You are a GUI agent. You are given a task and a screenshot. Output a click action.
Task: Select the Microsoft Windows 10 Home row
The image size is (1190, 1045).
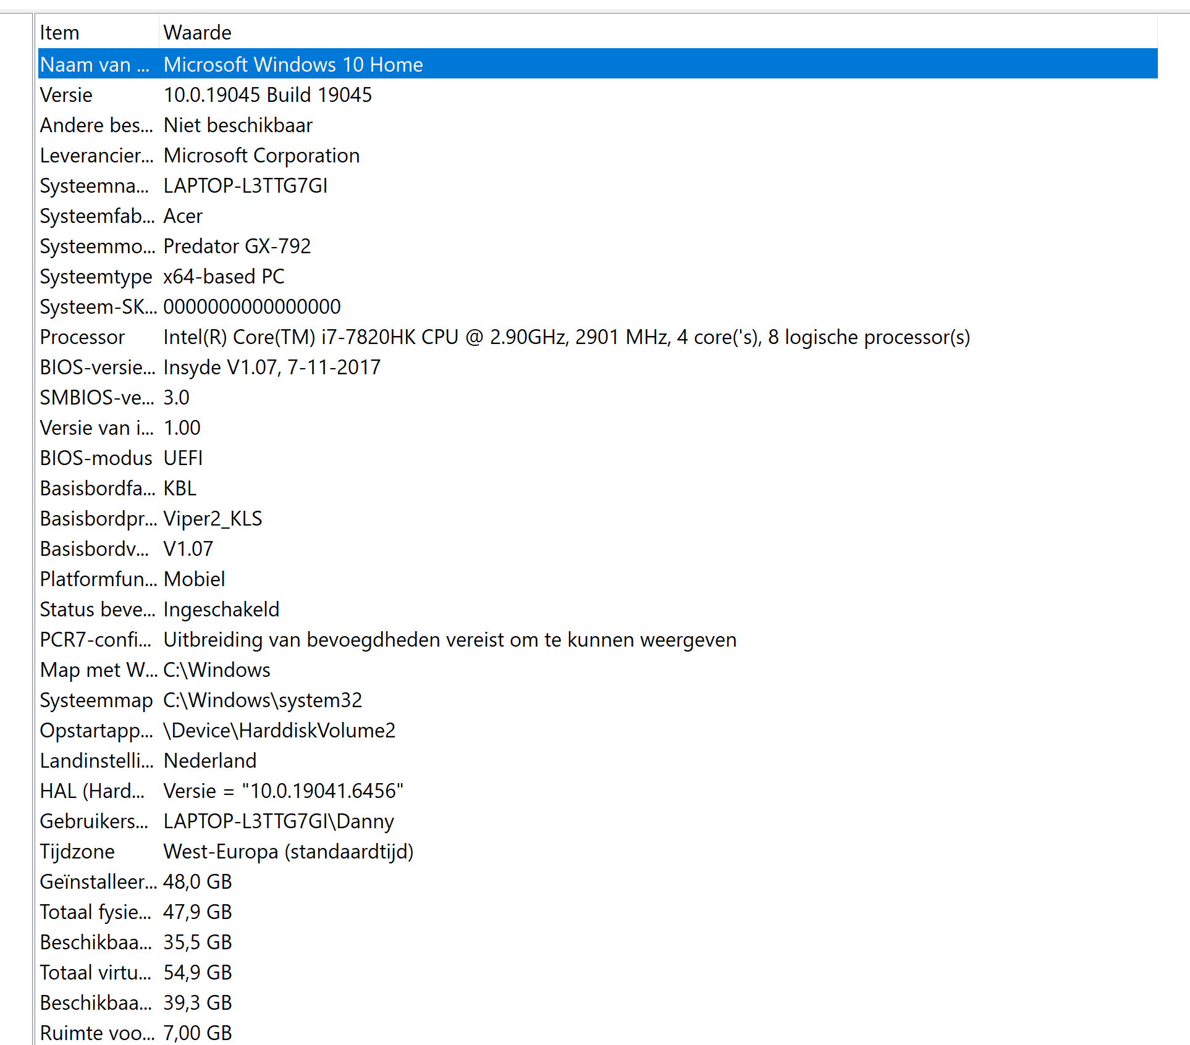[x=597, y=64]
